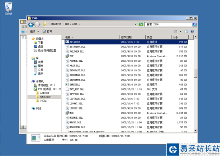The width and height of the screenshot is (220, 156).
Task: Click BIN in the address breadcrumb
Action: tap(67, 24)
